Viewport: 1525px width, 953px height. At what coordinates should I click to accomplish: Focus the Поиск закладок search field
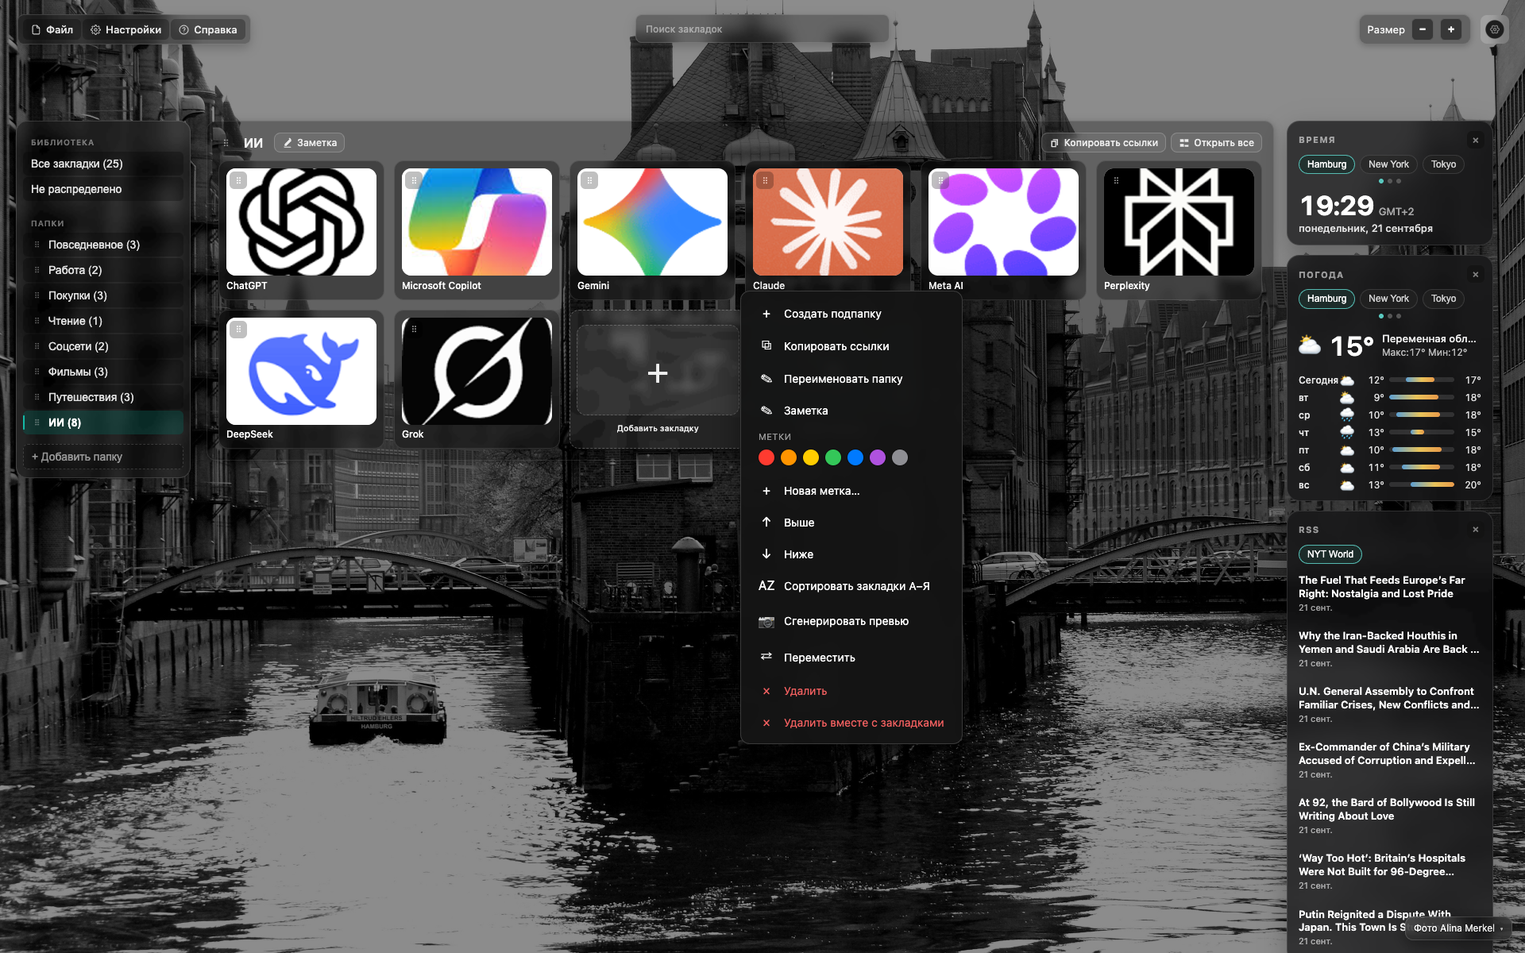762,29
